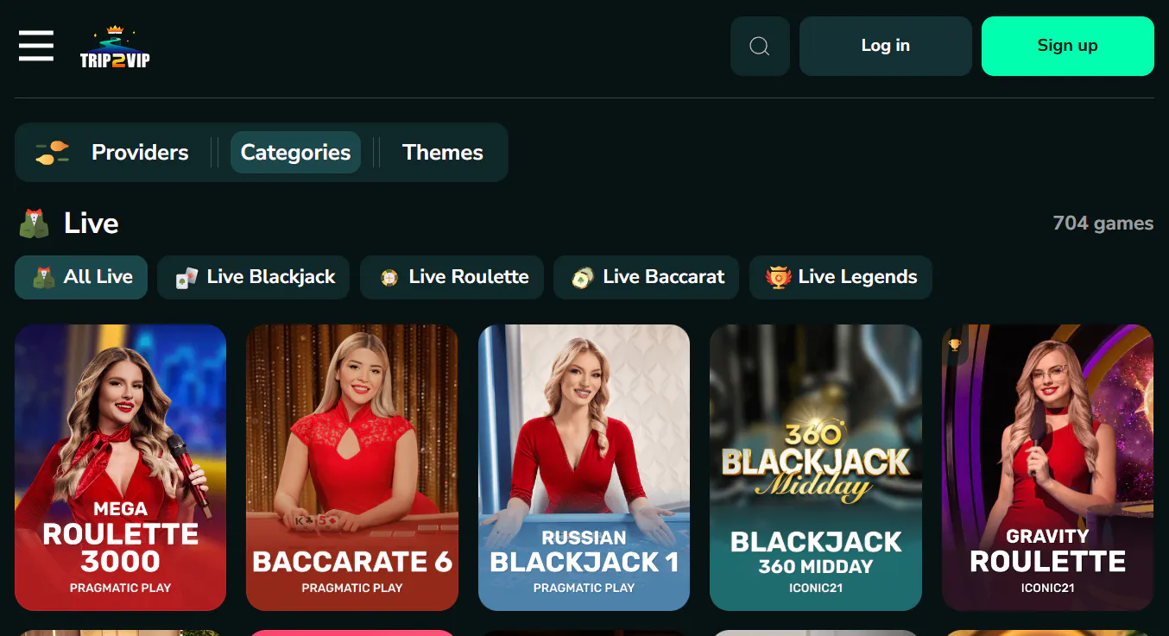Viewport: 1169px width, 636px height.
Task: Switch to the Themes tab
Action: pyautogui.click(x=443, y=153)
